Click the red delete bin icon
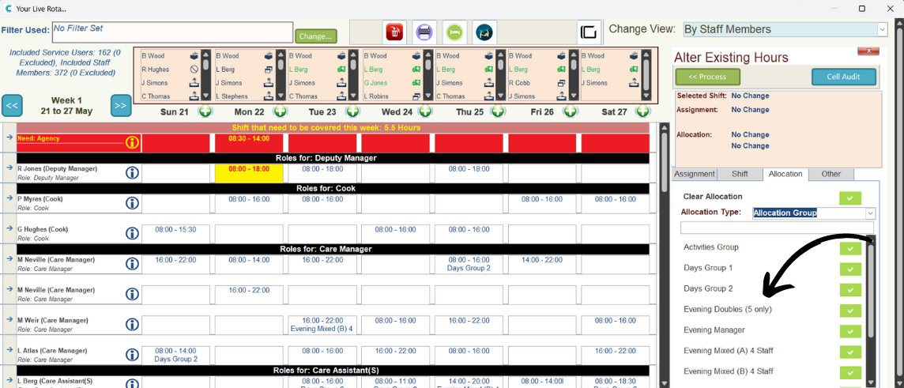904x388 pixels. click(x=394, y=32)
